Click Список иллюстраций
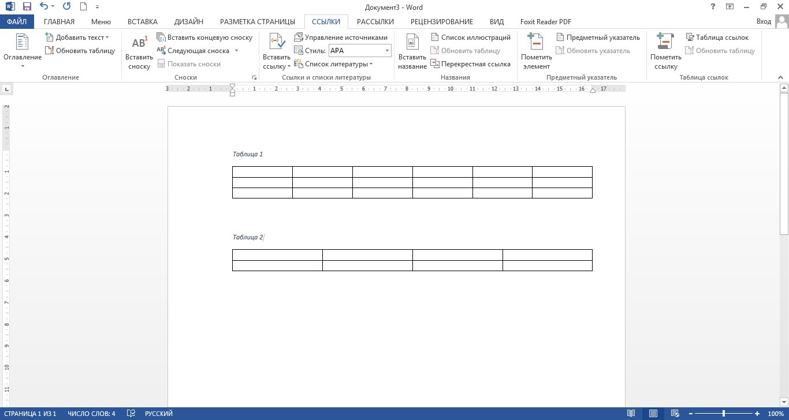This screenshot has width=789, height=420. 471,37
